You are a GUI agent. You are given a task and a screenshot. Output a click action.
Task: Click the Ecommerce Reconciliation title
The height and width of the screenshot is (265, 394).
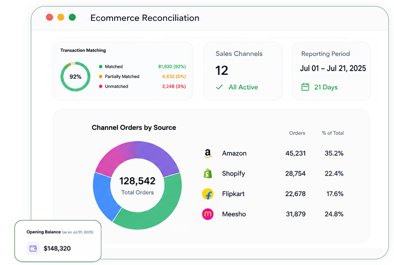click(145, 18)
